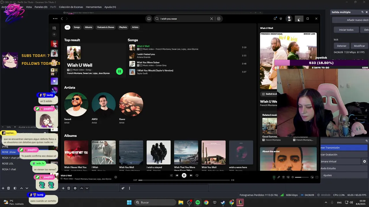Add a source in OBS Sources dock

(63, 188)
